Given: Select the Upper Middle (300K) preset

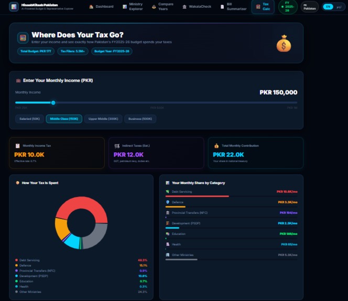Looking at the screenshot, I should pos(103,119).
